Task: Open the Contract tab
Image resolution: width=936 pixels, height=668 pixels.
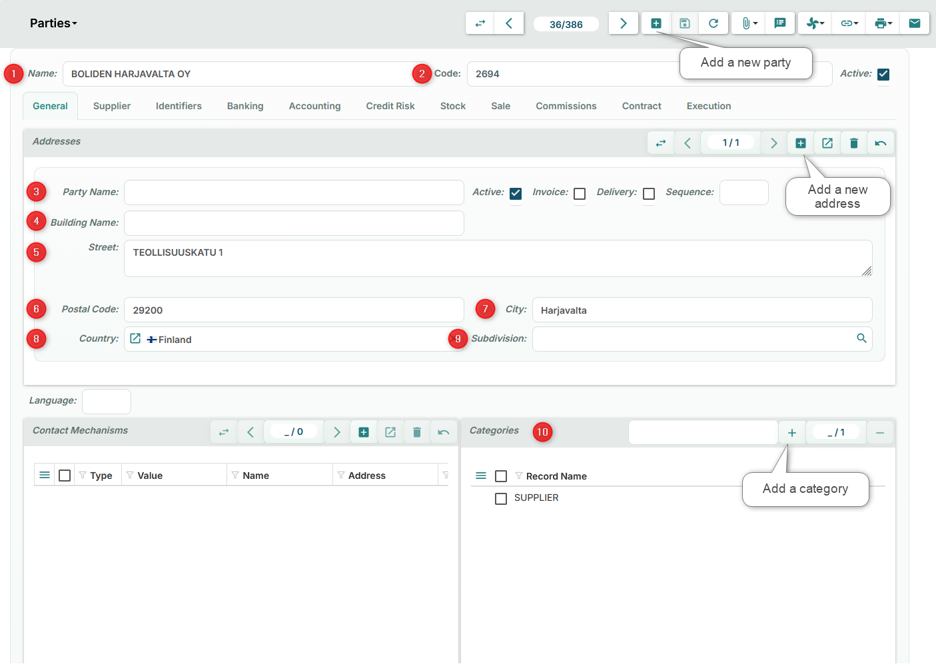Action: click(642, 106)
